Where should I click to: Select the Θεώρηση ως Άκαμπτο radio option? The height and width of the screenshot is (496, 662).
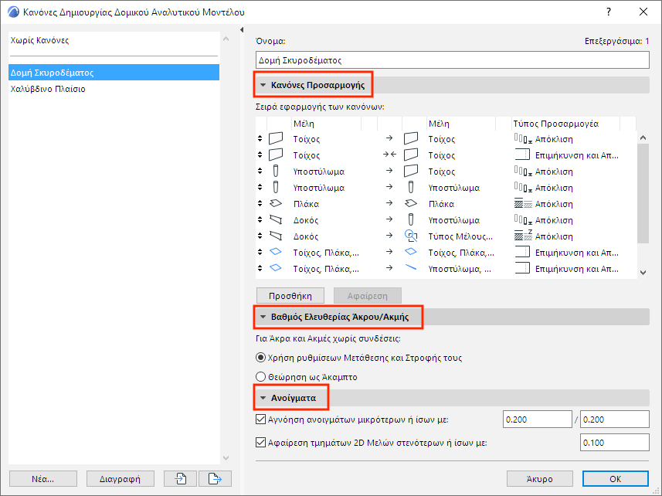[x=260, y=377]
